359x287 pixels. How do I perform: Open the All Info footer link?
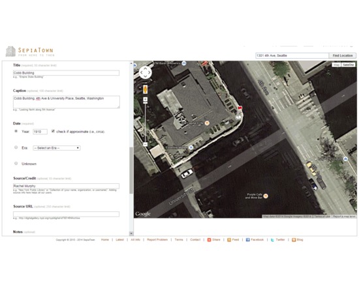pos(135,240)
